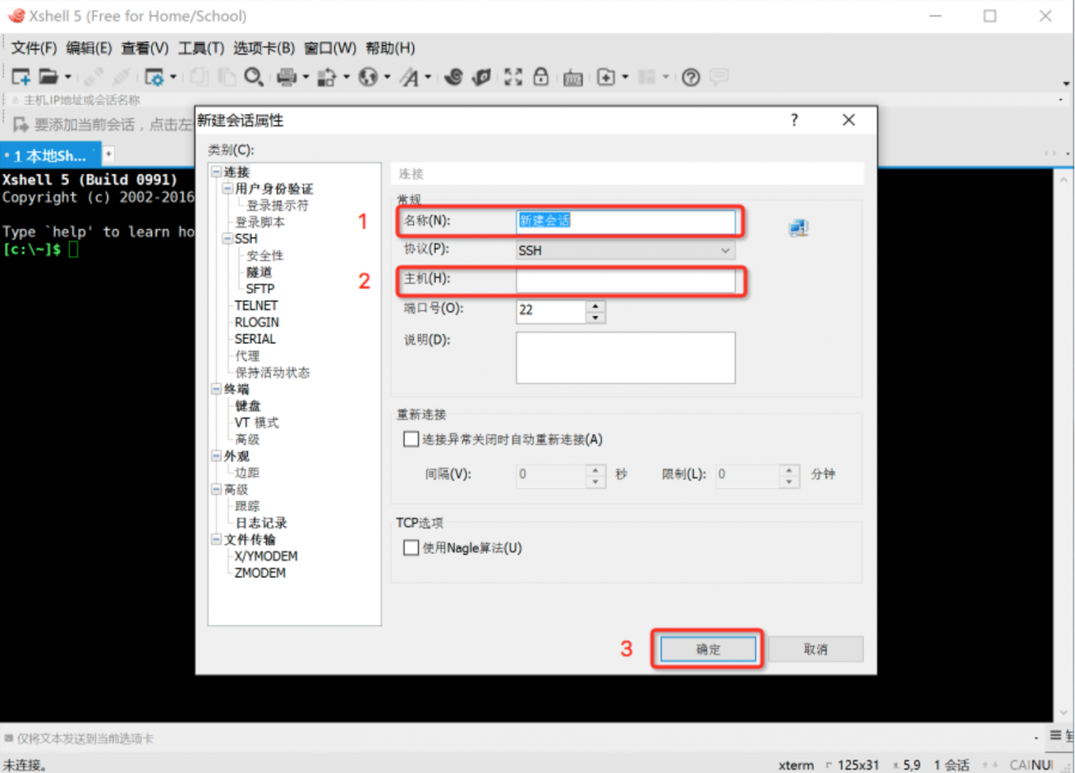Click the plus button next to local shell tab

[x=108, y=154]
